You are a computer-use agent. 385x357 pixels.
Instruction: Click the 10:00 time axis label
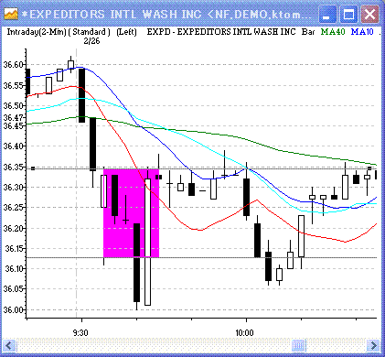tap(244, 332)
